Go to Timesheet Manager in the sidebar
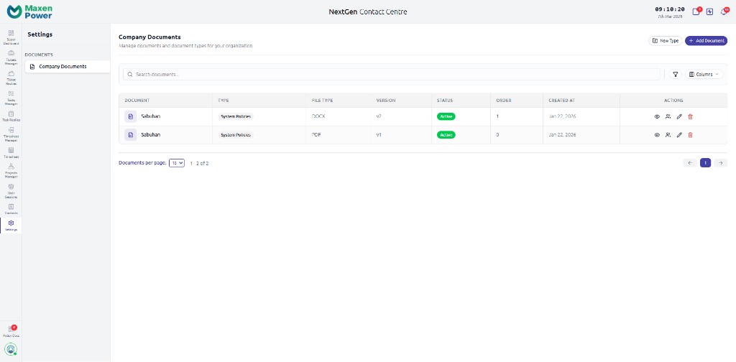 point(11,133)
